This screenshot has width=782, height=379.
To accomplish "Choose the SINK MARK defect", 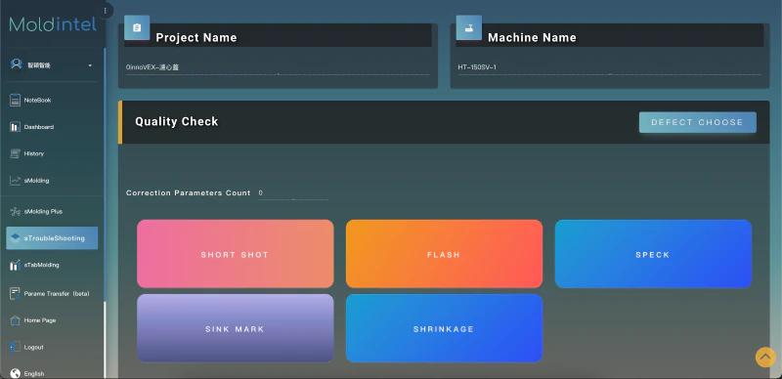I will point(236,328).
